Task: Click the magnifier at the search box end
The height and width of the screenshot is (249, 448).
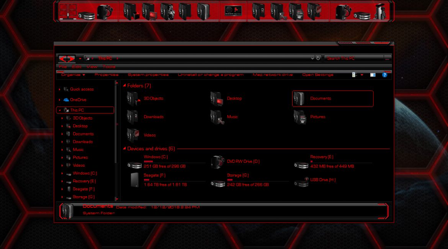Action: [x=388, y=58]
